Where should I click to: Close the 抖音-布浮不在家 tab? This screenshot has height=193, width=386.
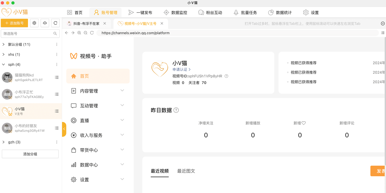coord(105,23)
